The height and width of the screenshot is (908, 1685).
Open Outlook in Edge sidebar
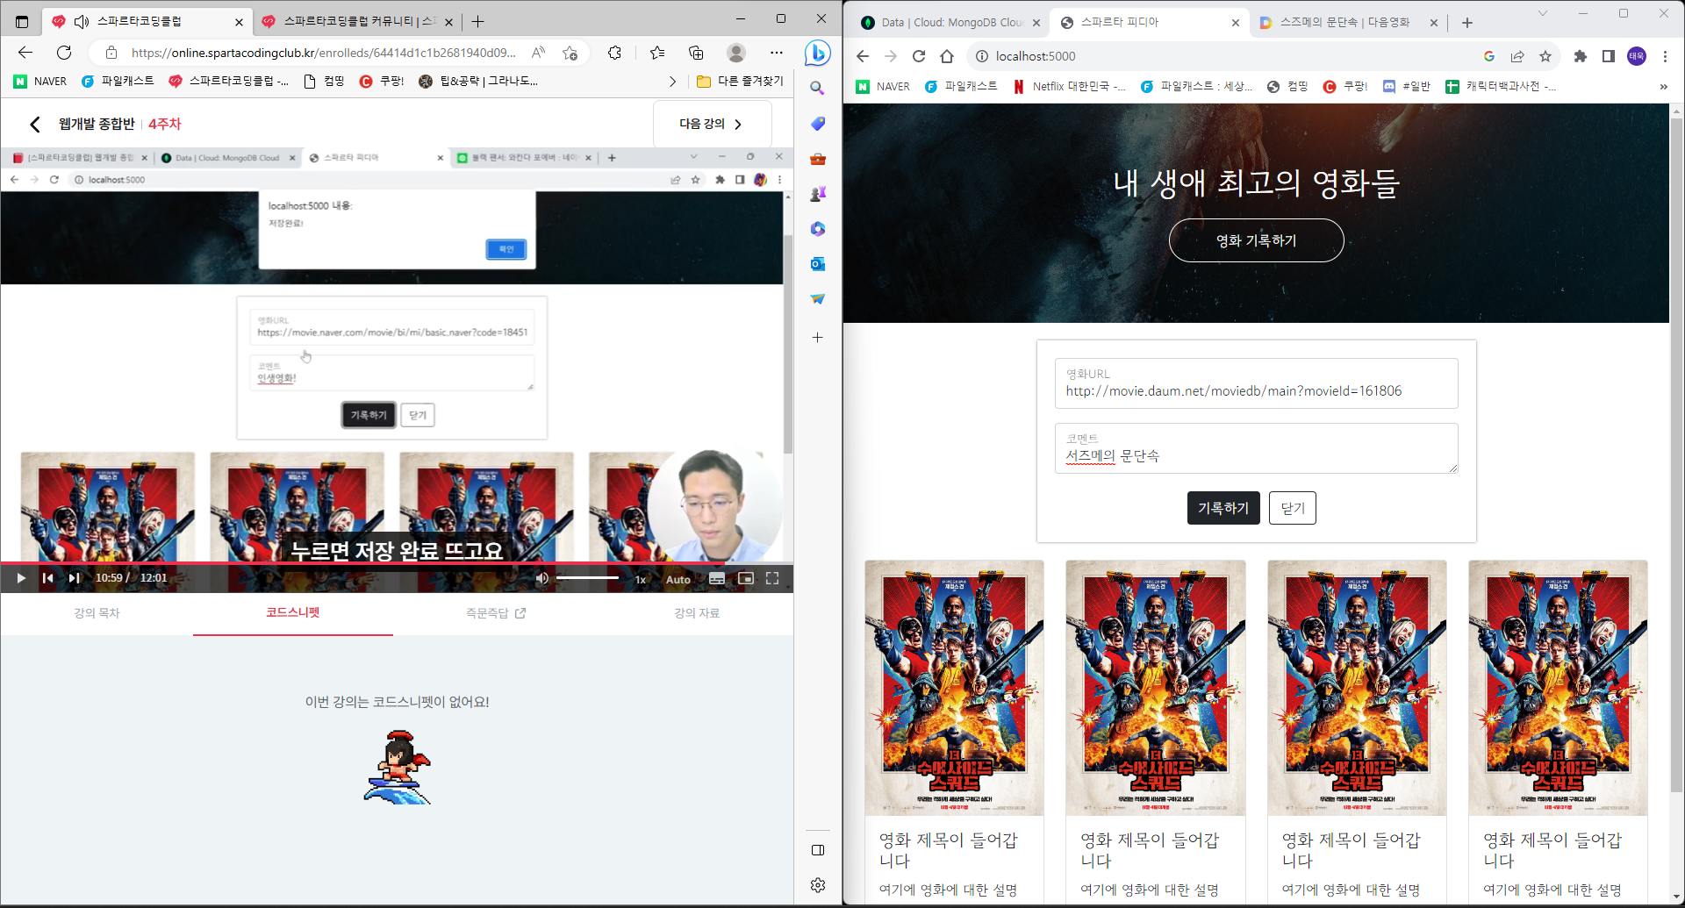pos(817,264)
